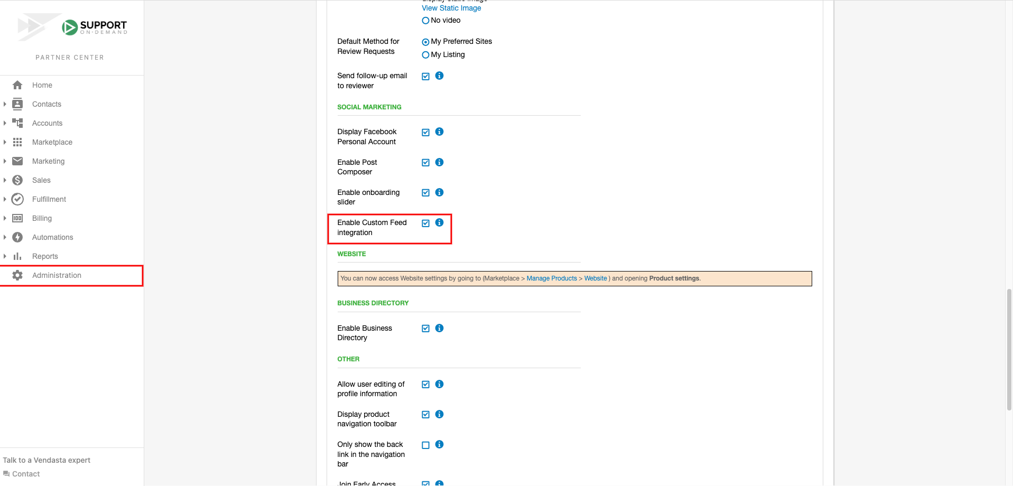This screenshot has height=486, width=1013.
Task: Open the Fulfillment sidebar item
Action: (72, 199)
